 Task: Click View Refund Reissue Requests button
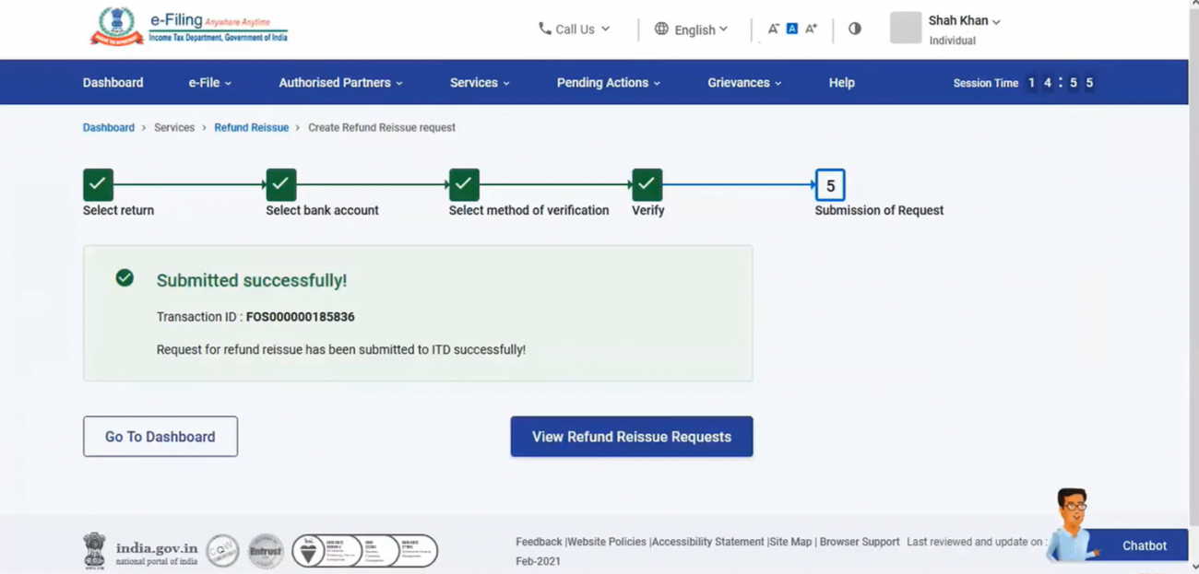[x=631, y=436]
